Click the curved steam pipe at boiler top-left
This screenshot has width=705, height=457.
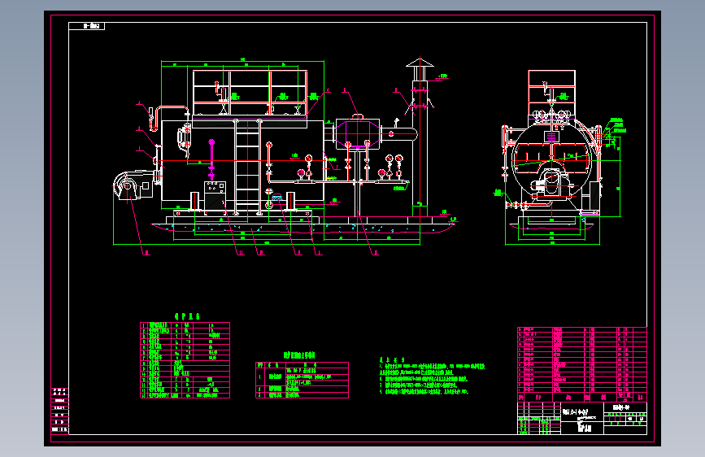168,118
